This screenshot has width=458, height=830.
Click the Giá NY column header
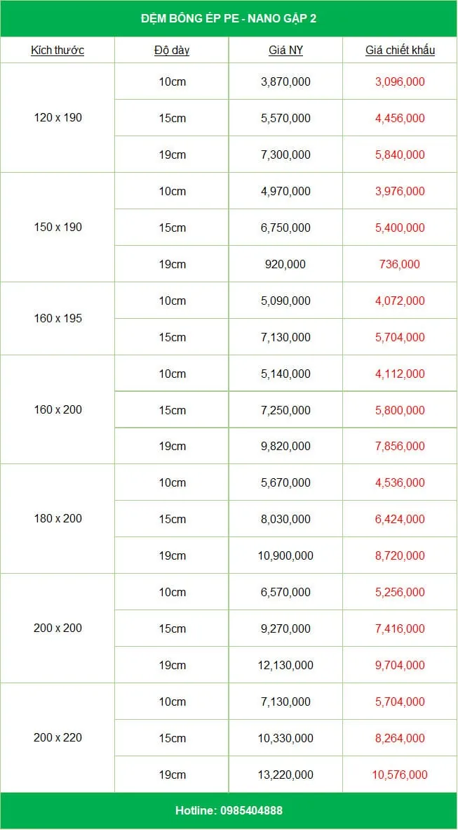click(x=285, y=51)
